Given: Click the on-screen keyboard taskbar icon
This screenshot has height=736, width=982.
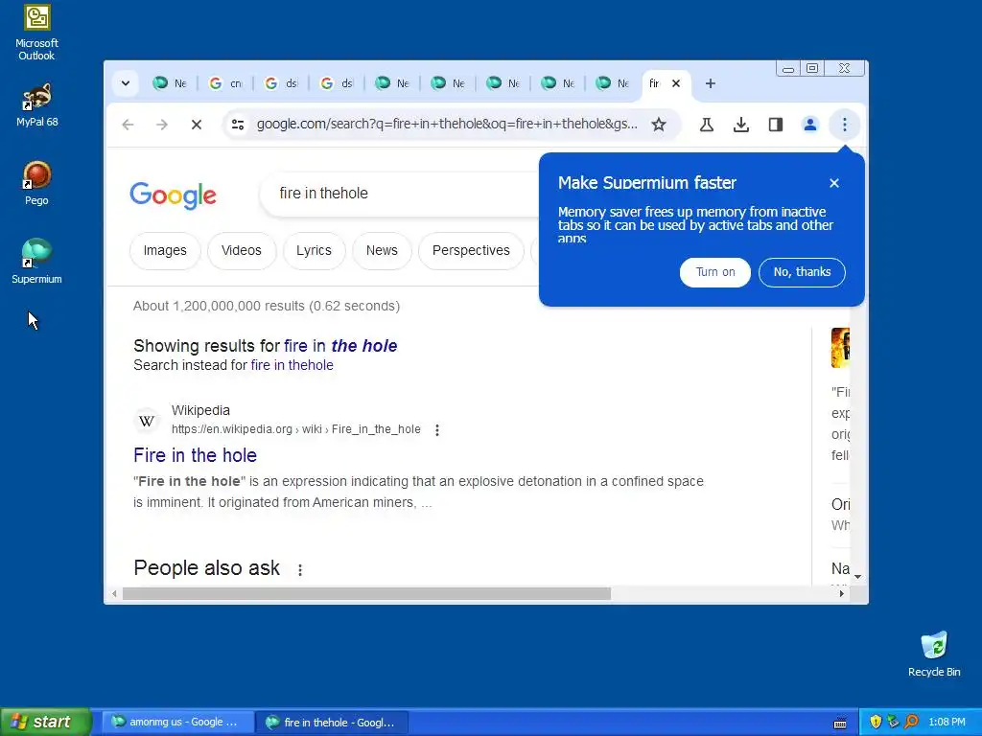Looking at the screenshot, I should (x=840, y=723).
